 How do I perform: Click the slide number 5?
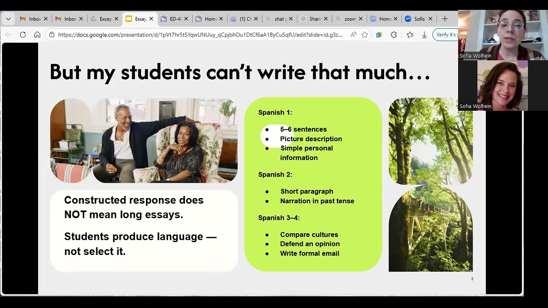click(x=472, y=279)
